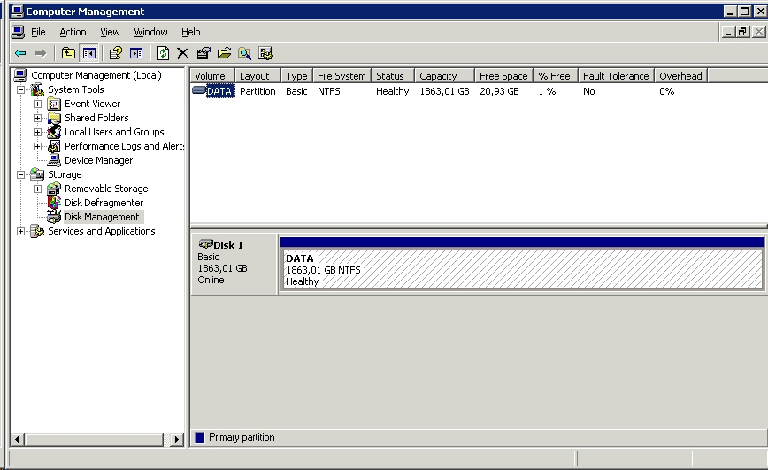Image resolution: width=768 pixels, height=470 pixels.
Task: Click the Help question mark toolbar icon
Action: coord(115,53)
